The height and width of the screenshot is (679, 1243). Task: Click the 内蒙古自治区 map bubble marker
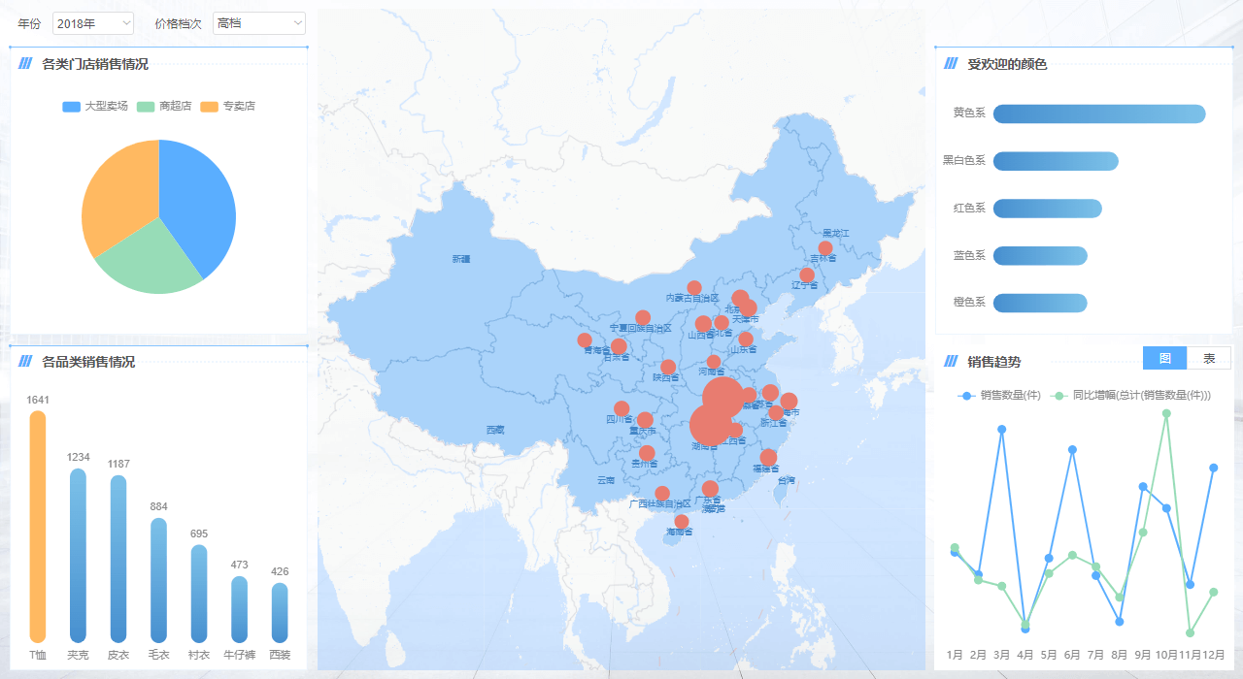pyautogui.click(x=694, y=287)
